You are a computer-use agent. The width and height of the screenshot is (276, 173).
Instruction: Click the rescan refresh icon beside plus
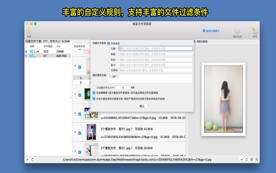pos(32,160)
